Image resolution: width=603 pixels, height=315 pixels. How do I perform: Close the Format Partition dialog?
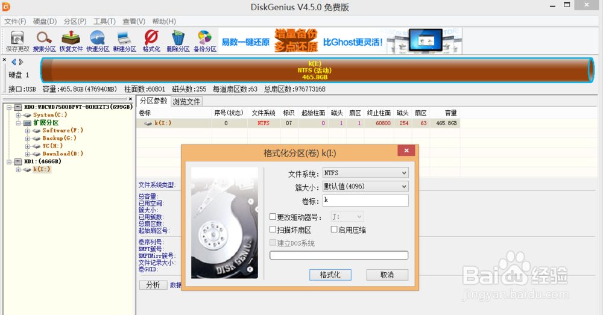coord(406,151)
